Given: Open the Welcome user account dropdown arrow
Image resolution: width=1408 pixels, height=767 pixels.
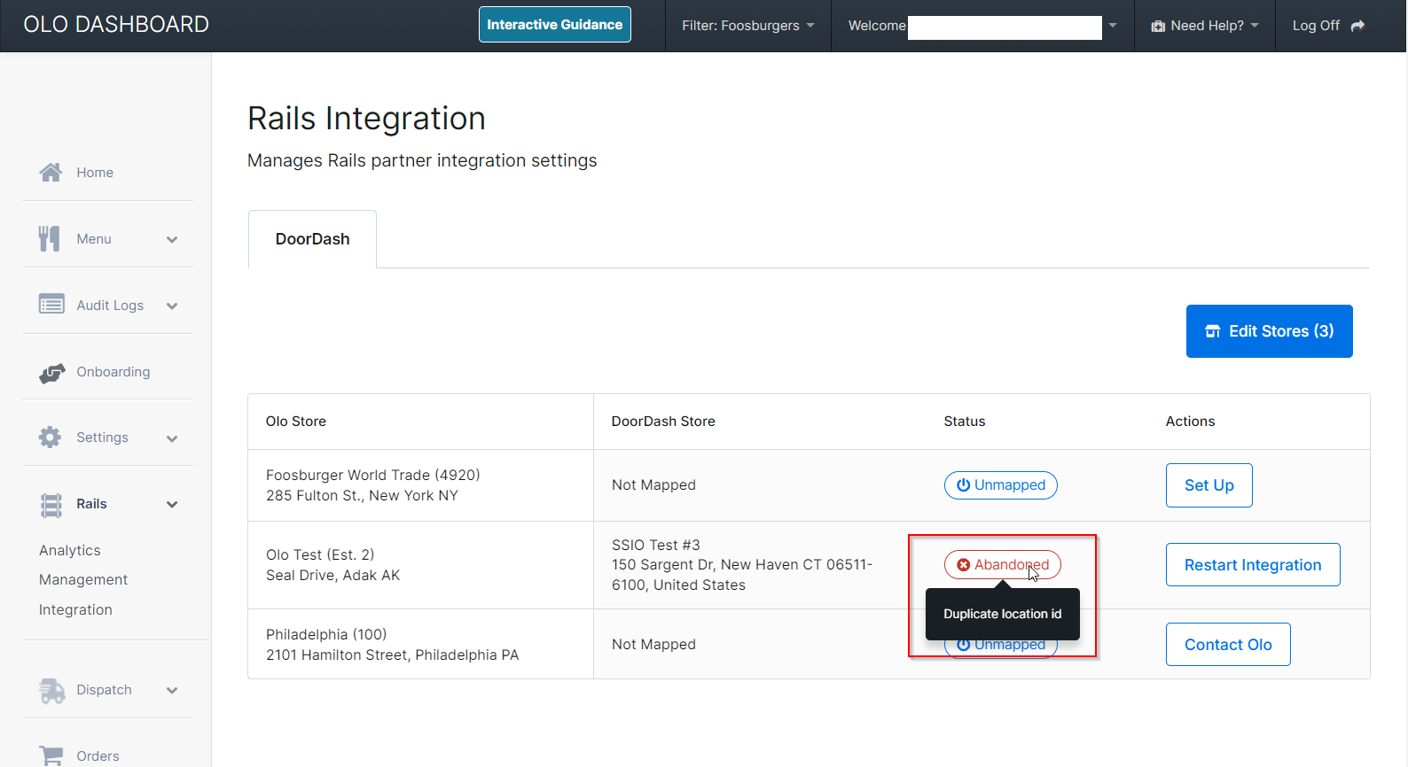Looking at the screenshot, I should tap(1113, 26).
